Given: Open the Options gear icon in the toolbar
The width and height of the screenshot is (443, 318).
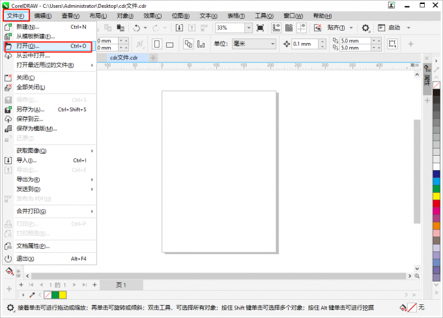Looking at the screenshot, I should 365,28.
